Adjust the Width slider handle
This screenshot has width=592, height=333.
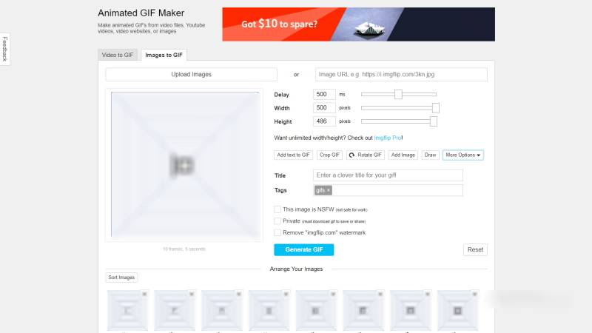click(x=436, y=108)
